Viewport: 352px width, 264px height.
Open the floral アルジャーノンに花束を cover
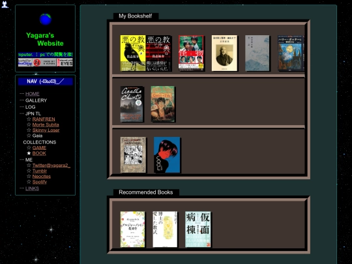[133, 229]
